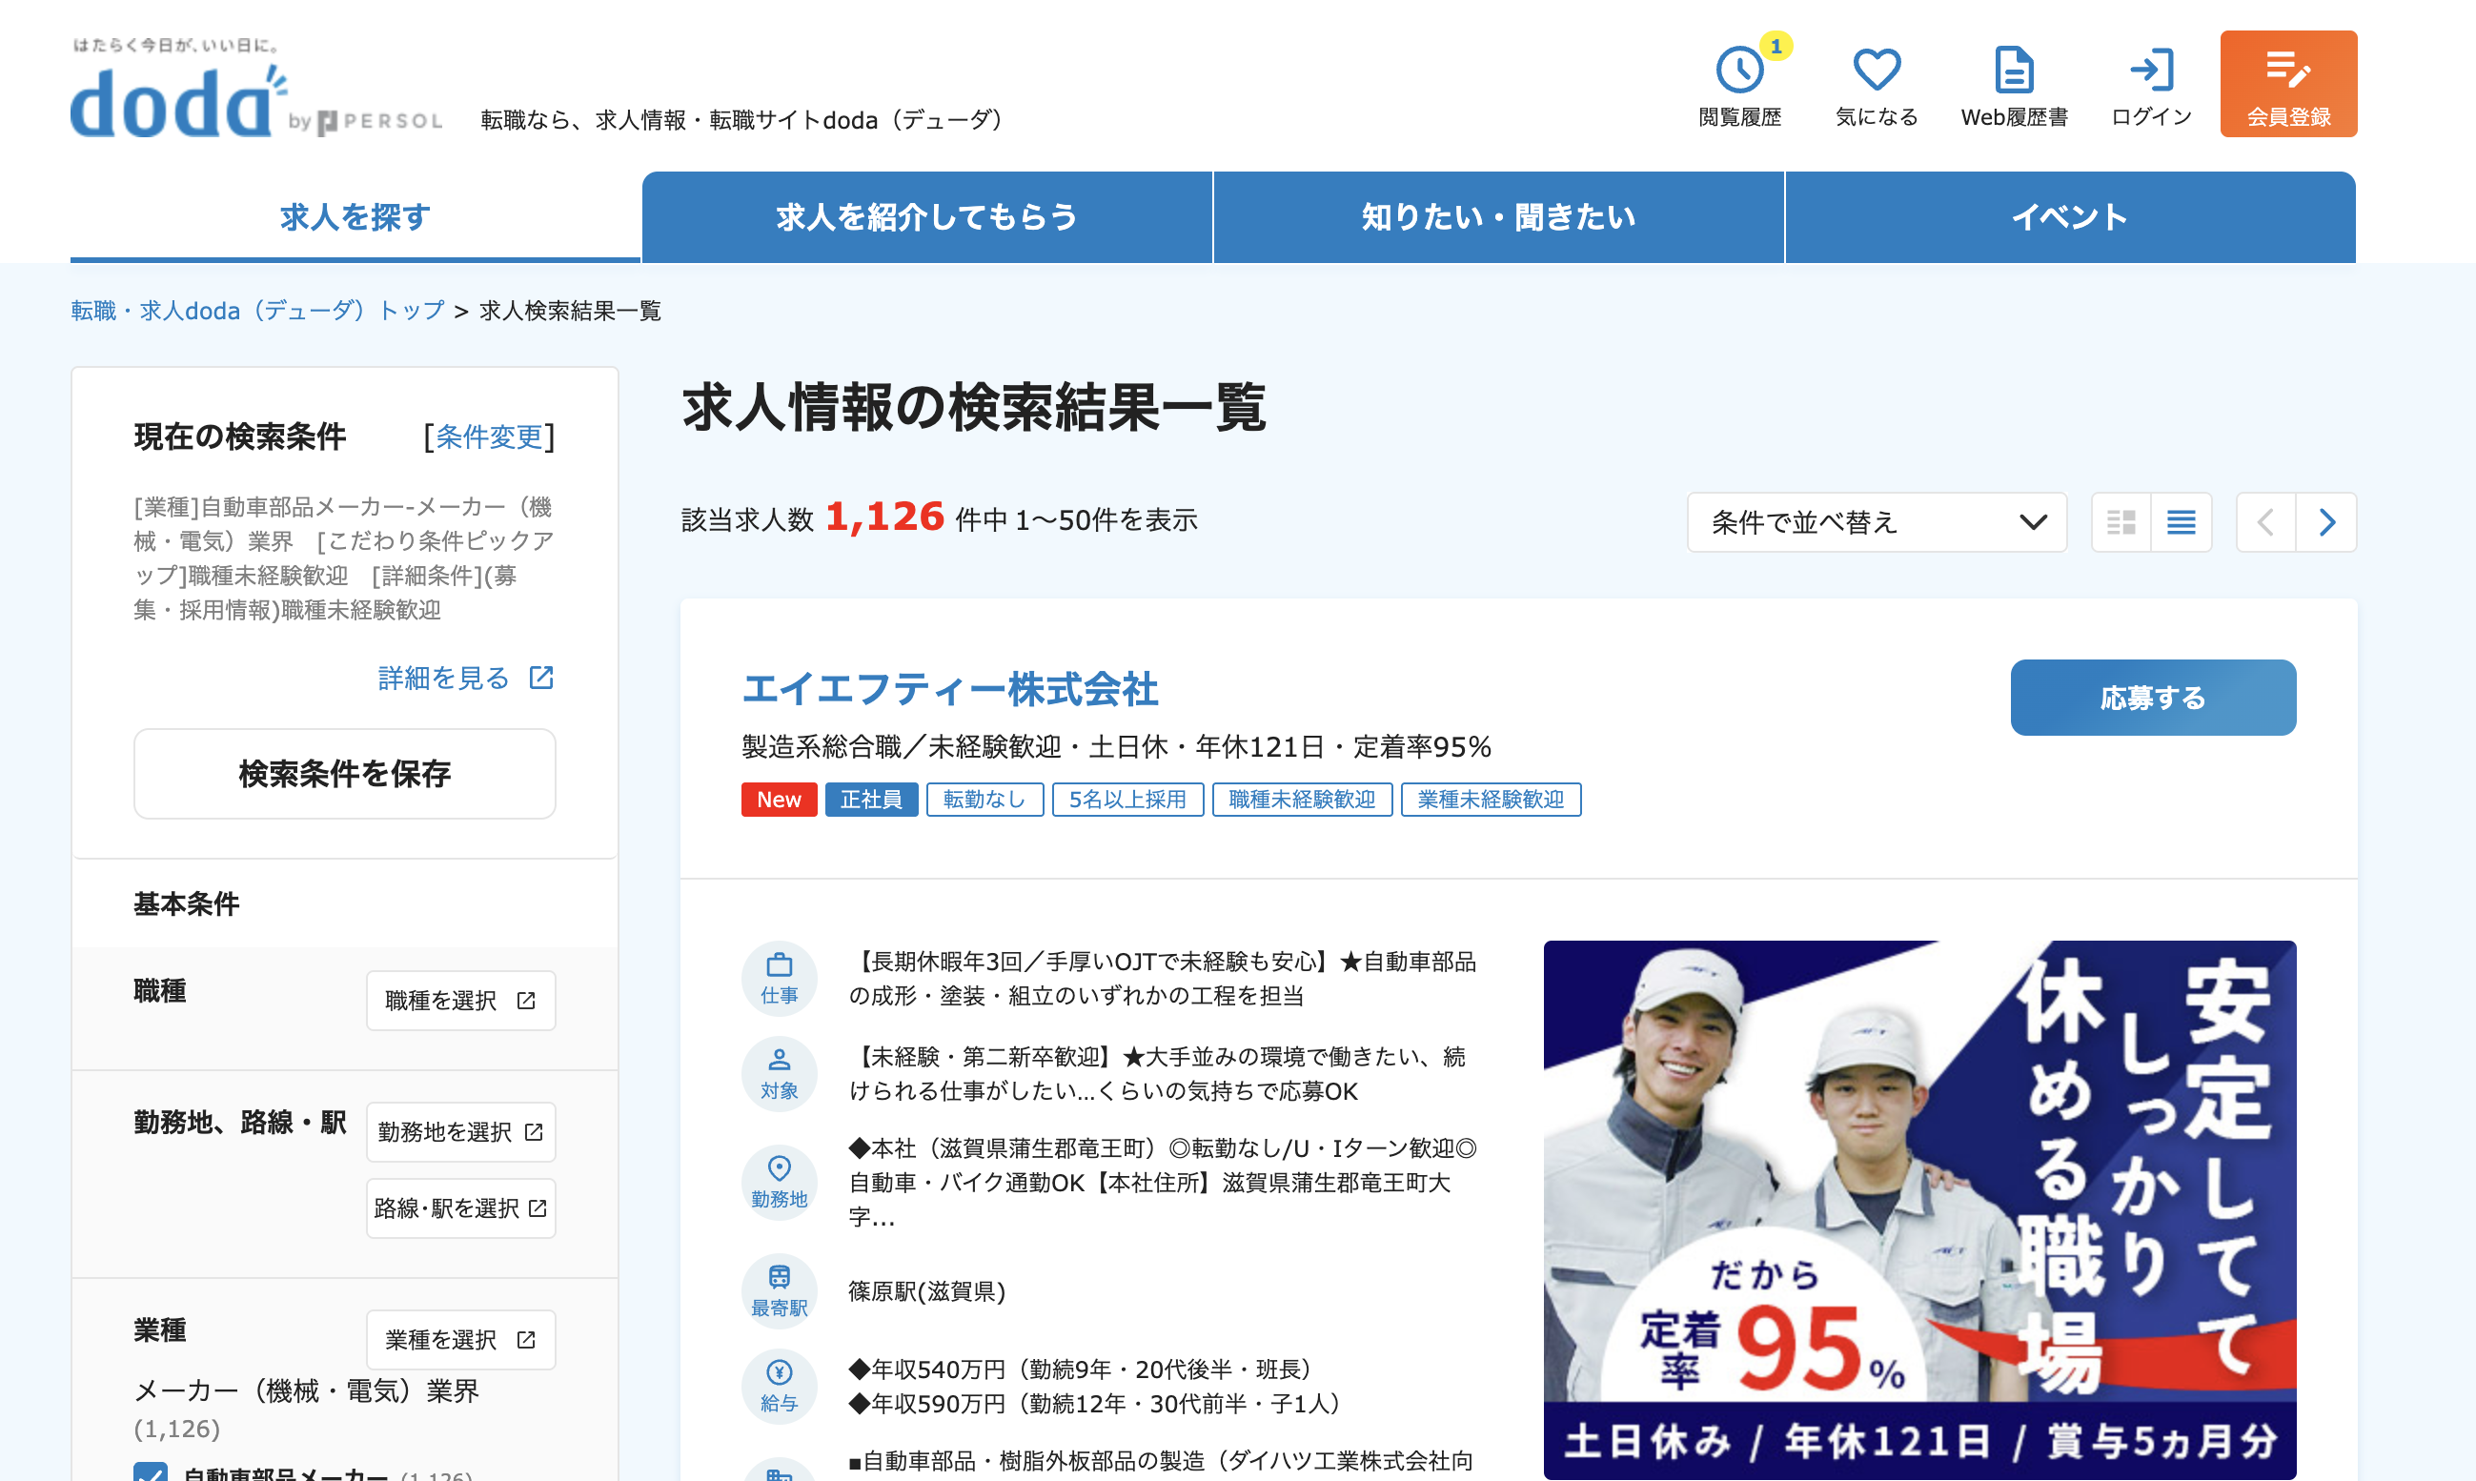Click the 対象 person icon

click(779, 1074)
